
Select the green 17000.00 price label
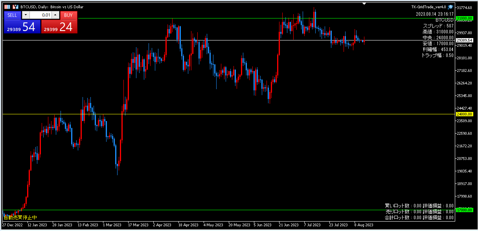[464, 210]
